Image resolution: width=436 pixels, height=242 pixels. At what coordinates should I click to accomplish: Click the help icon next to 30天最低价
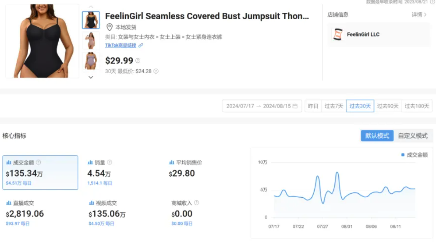coord(156,71)
